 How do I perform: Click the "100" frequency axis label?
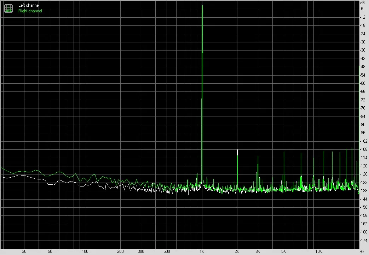[x=85, y=251]
